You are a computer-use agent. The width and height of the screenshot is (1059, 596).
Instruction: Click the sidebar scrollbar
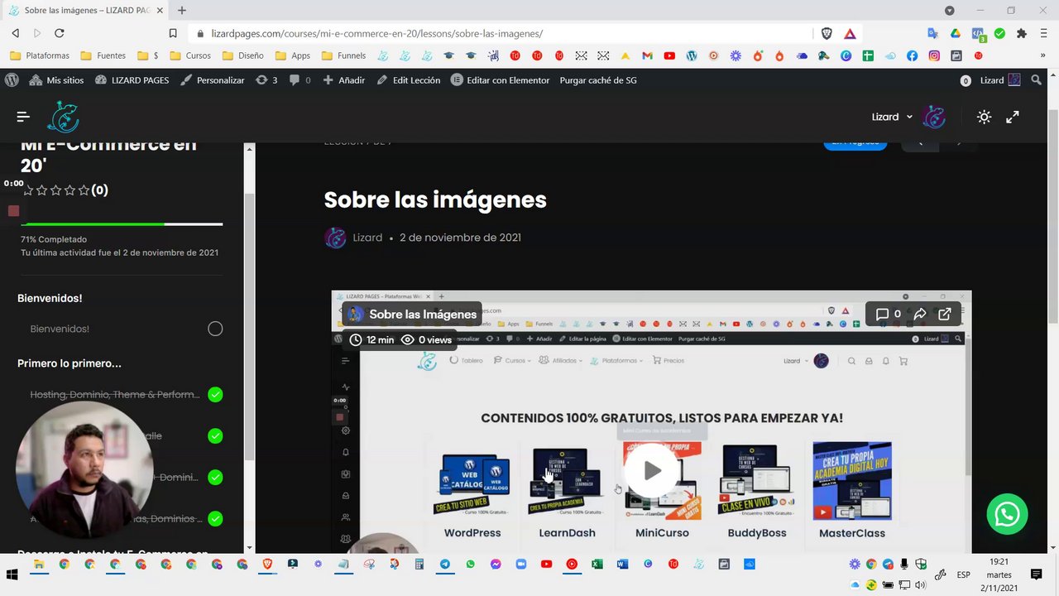(249, 327)
